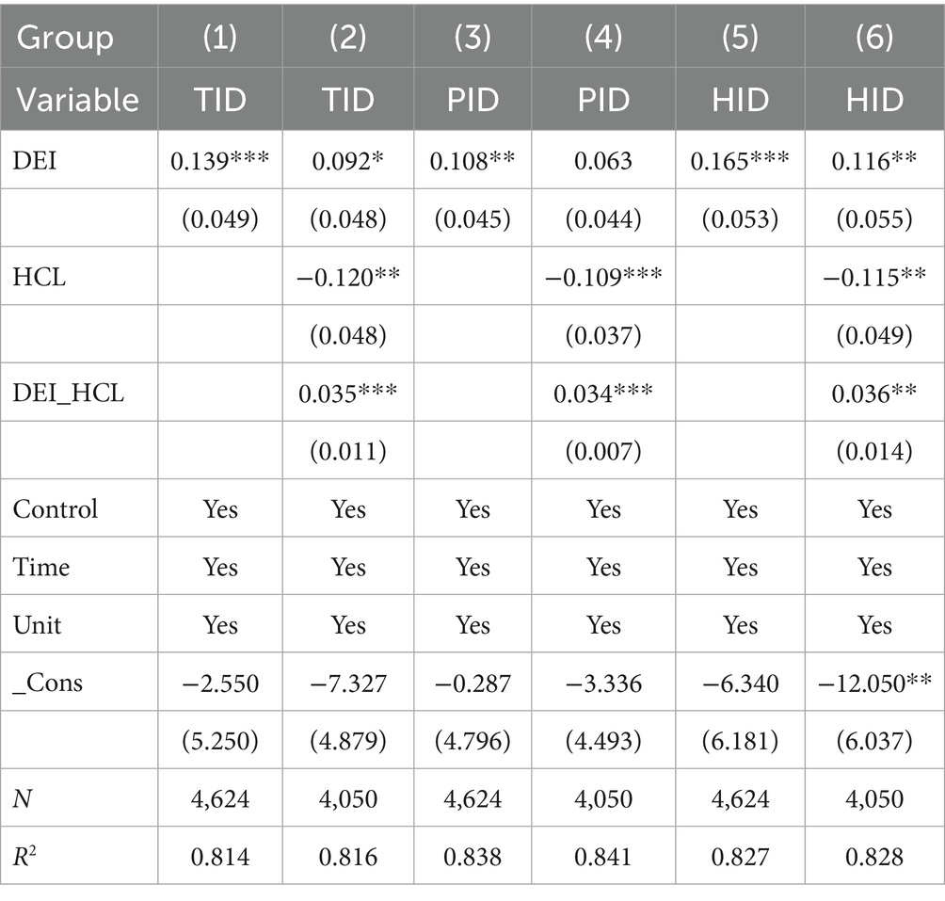This screenshot has width=945, height=901.
Task: Click the Group header cell
Action: 66,39
